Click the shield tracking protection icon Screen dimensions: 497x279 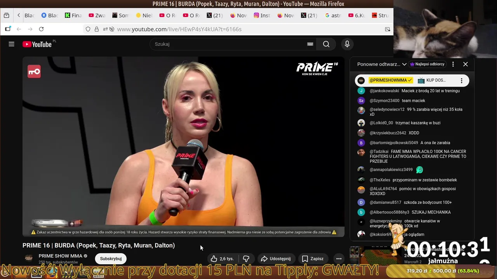pos(88,29)
